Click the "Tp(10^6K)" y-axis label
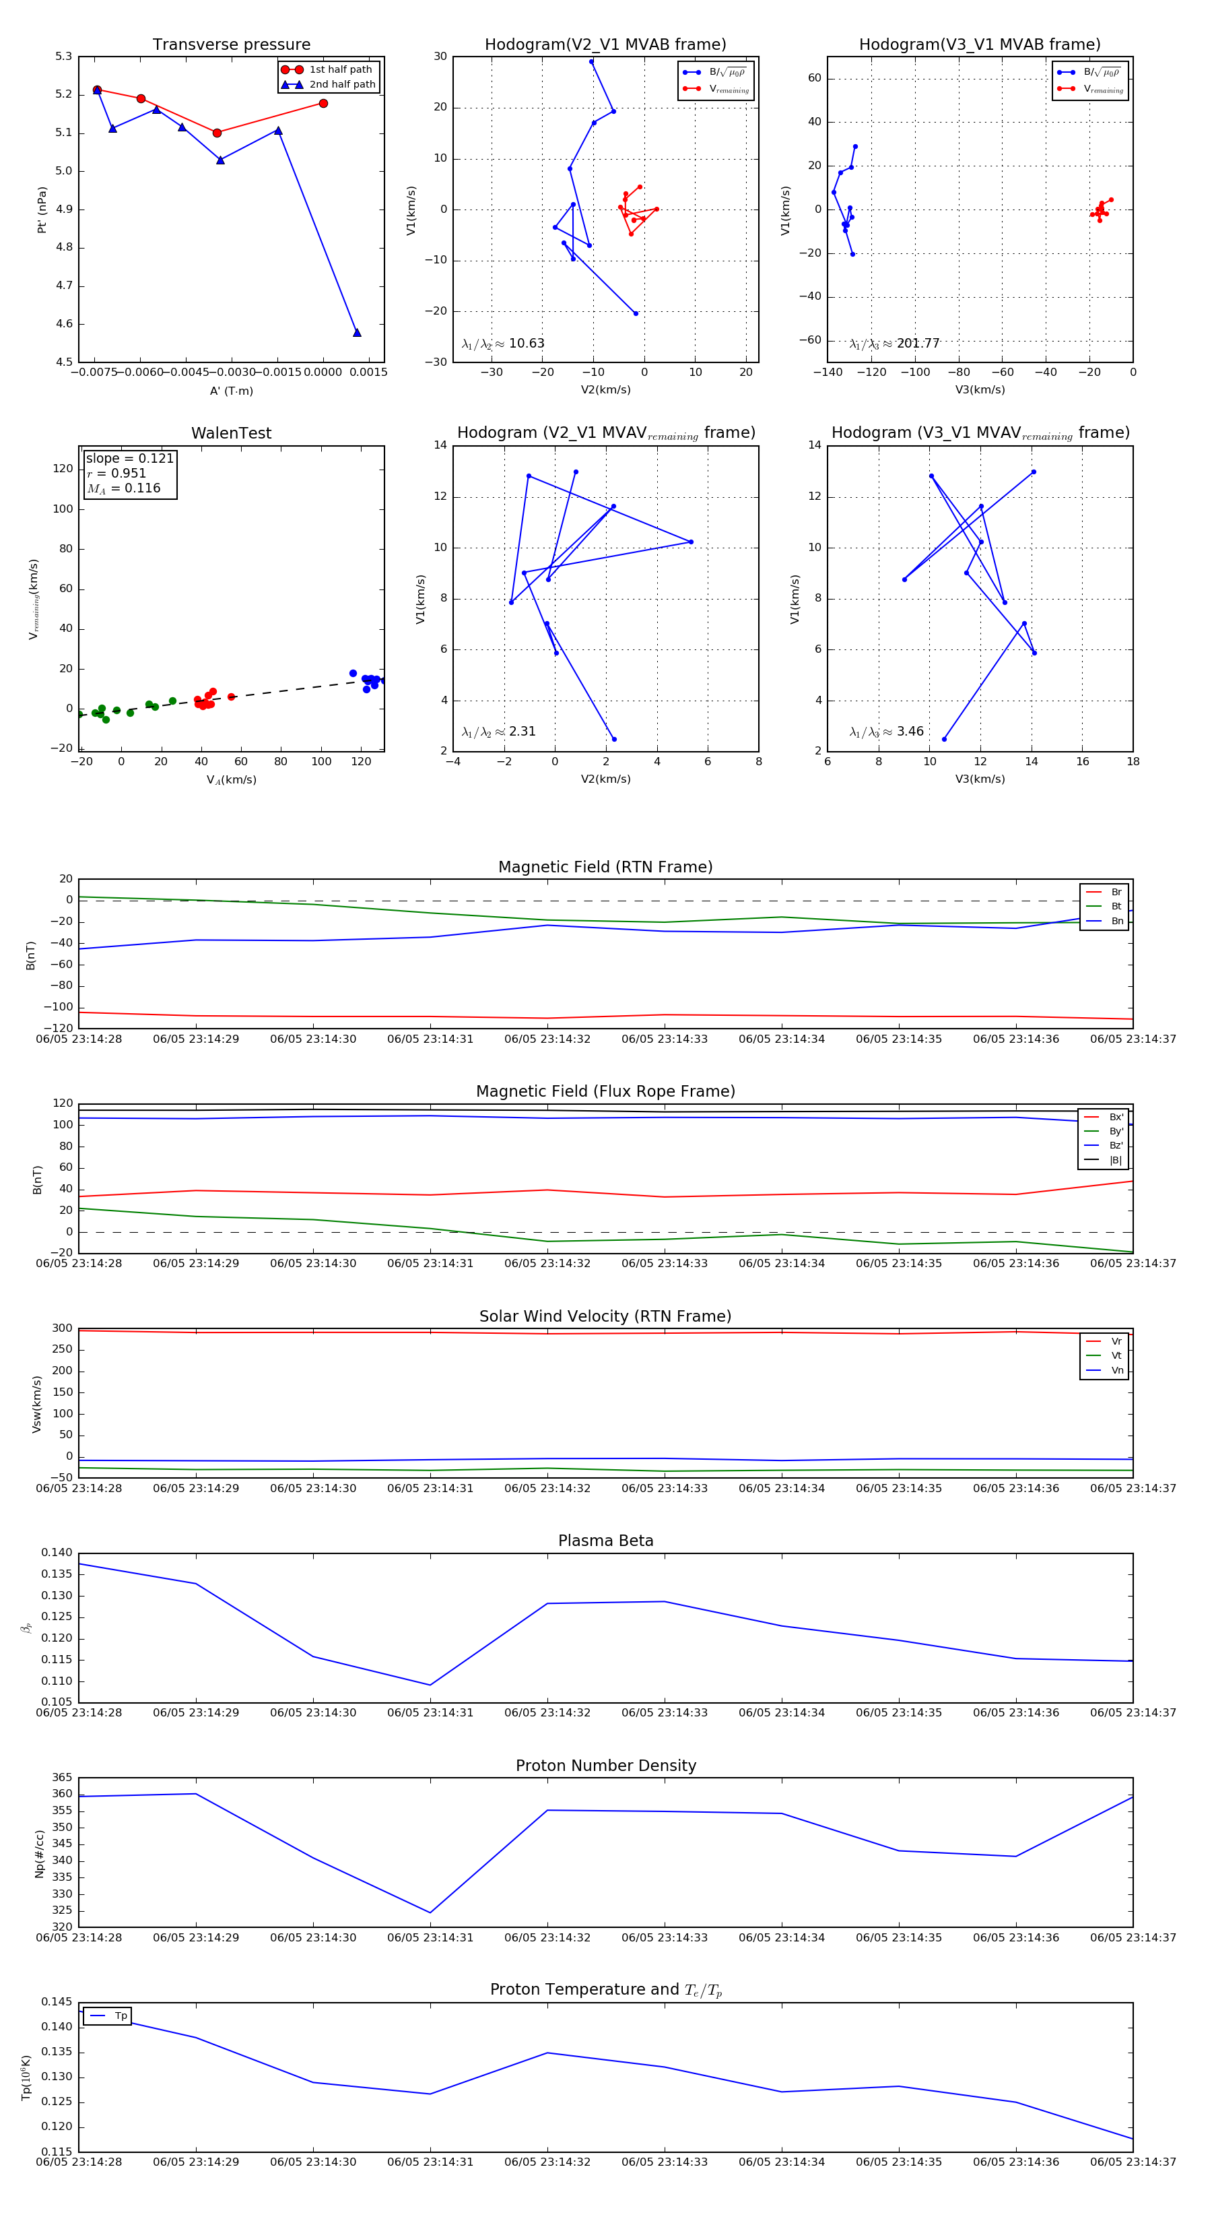The height and width of the screenshot is (2223, 1212). click(x=26, y=2078)
